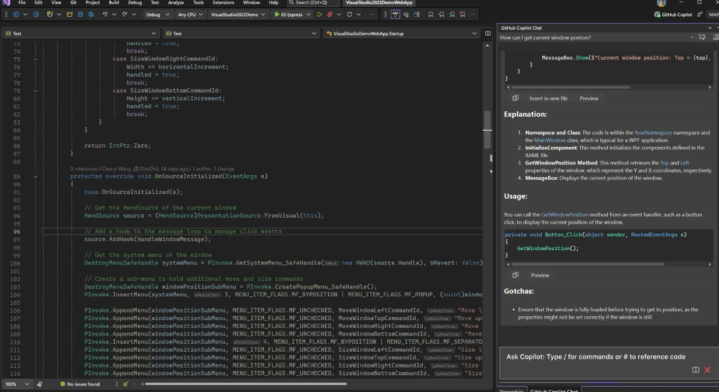Click the circular Restart refresh icon
The width and height of the screenshot is (719, 392).
(349, 14)
